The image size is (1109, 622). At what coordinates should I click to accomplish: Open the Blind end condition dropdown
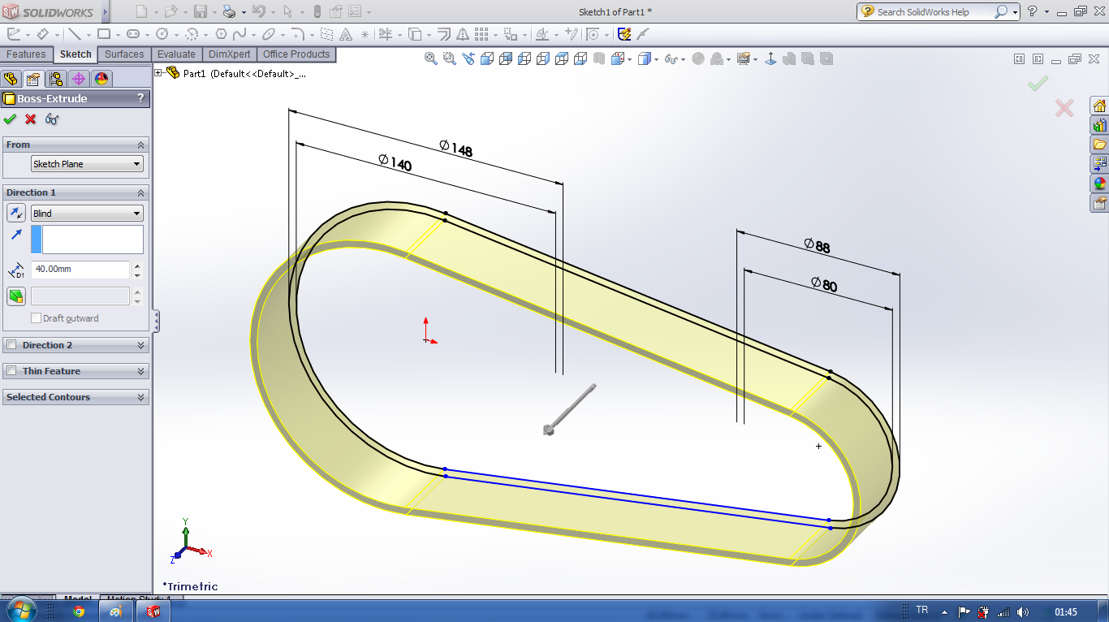[87, 214]
